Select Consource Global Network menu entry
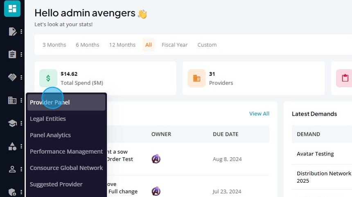The width and height of the screenshot is (352, 197). coord(66,168)
